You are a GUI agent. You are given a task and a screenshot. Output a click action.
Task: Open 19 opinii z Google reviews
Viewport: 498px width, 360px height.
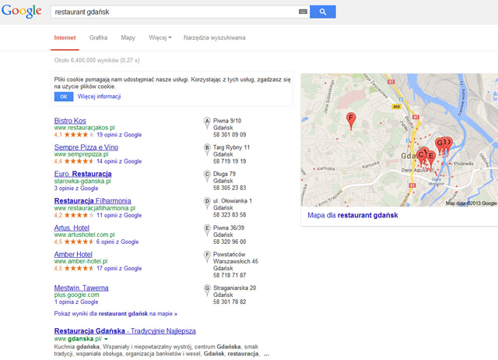click(x=119, y=135)
